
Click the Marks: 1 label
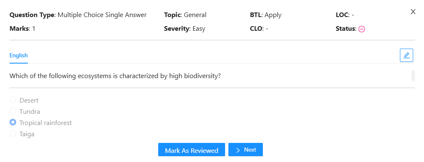coord(22,28)
